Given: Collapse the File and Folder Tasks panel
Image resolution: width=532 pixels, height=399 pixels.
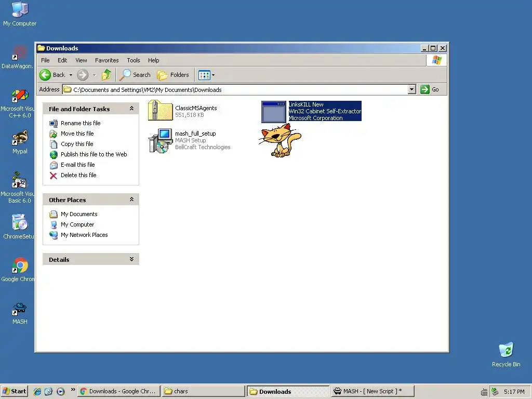Looking at the screenshot, I should [x=131, y=109].
